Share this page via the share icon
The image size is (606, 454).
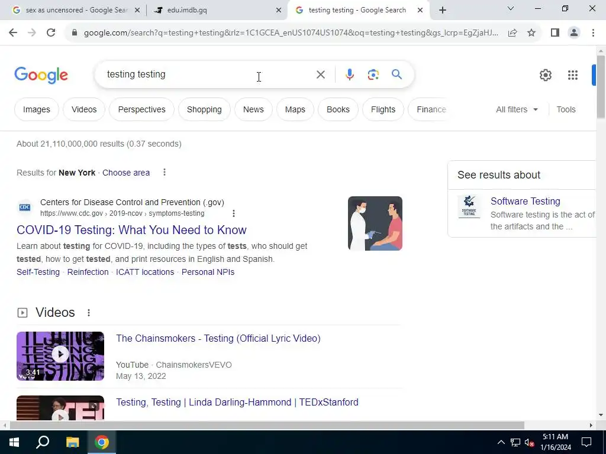512,33
